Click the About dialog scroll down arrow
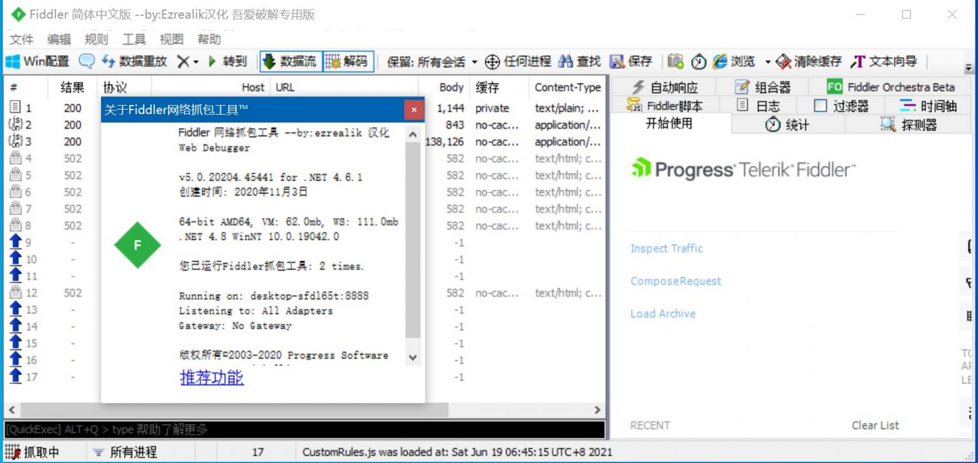The width and height of the screenshot is (978, 463). [x=413, y=357]
